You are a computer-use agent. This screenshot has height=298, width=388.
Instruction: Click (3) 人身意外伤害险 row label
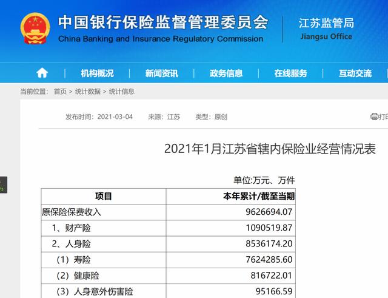pos(95,291)
